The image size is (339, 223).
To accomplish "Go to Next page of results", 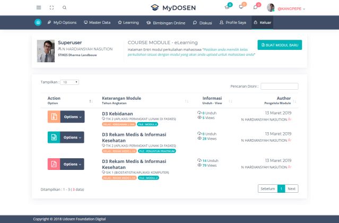I will point(291,188).
